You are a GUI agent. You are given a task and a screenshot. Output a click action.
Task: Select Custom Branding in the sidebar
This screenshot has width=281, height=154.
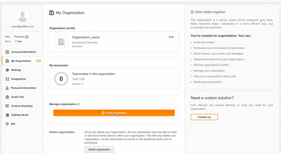pyautogui.click(x=22, y=106)
